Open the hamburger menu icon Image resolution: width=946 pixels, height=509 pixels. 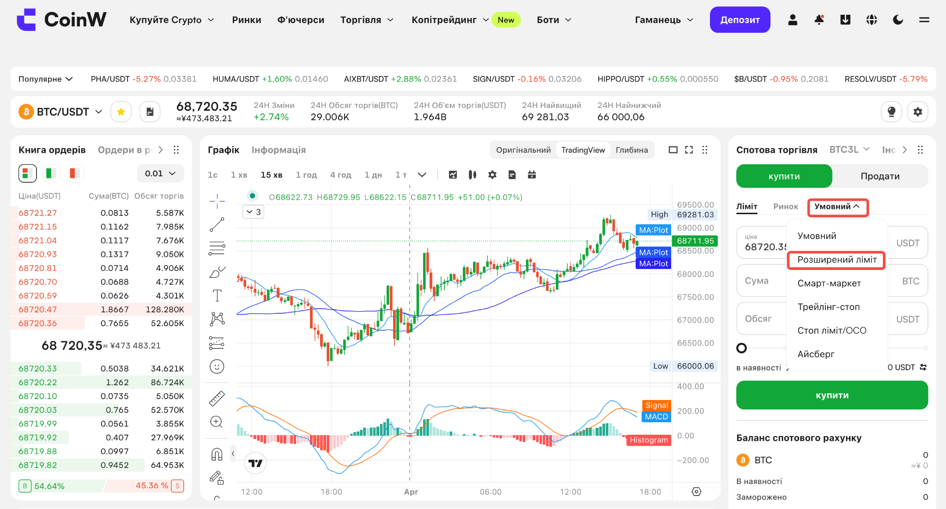pyautogui.click(x=924, y=20)
